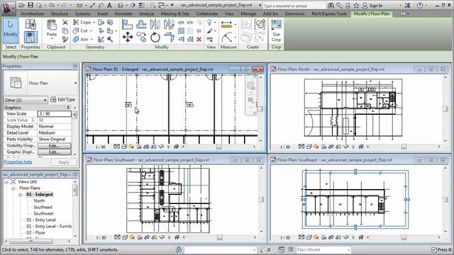454x255 pixels.
Task: Click the Delete red X icon
Action: [199, 40]
